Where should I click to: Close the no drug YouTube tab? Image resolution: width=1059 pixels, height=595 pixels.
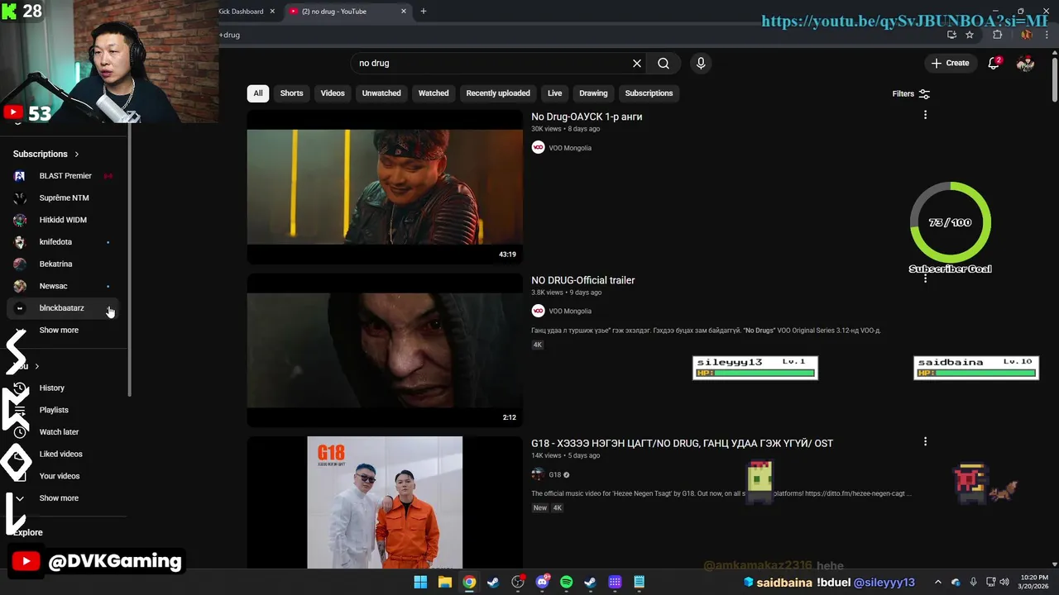pos(404,12)
